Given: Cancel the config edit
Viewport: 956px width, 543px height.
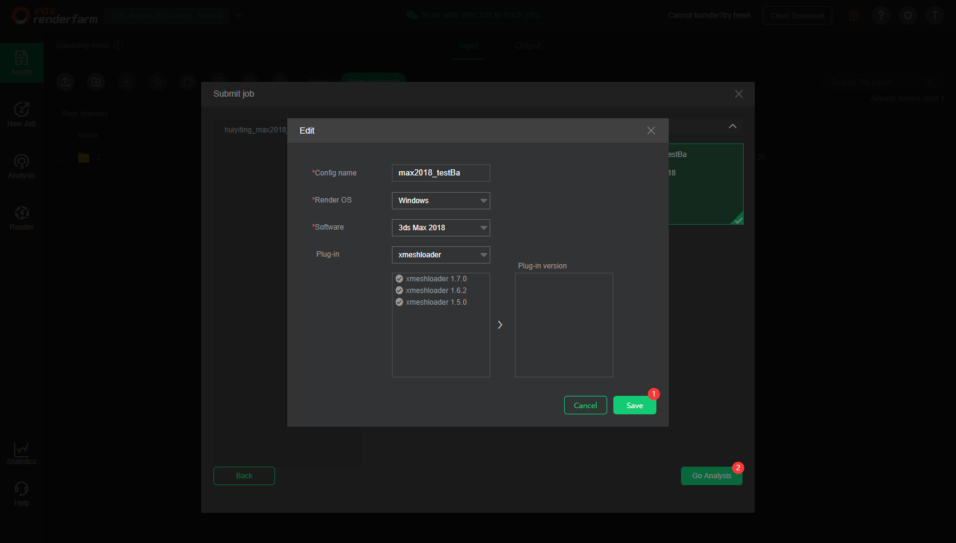Looking at the screenshot, I should [586, 405].
